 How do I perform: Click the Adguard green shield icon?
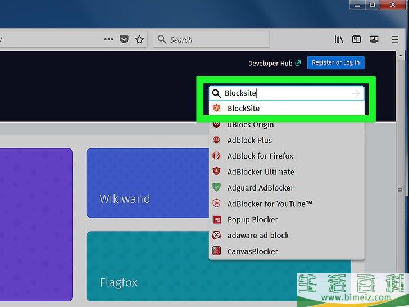216,187
